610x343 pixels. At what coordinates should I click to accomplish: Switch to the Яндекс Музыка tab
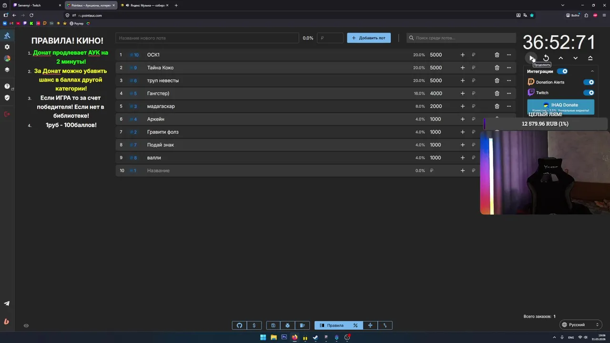pyautogui.click(x=144, y=5)
